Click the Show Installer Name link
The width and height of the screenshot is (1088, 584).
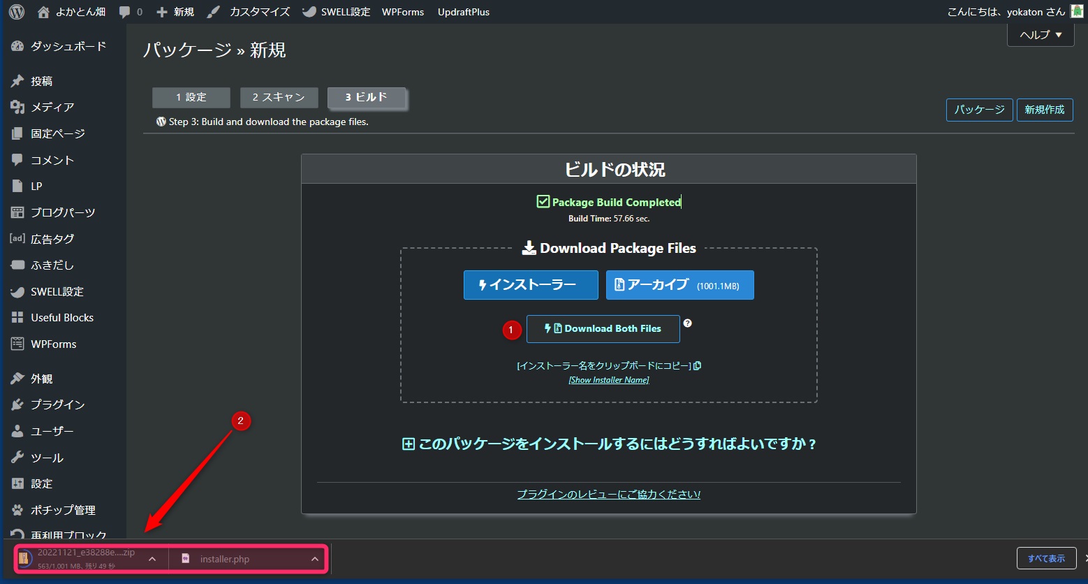tap(609, 380)
